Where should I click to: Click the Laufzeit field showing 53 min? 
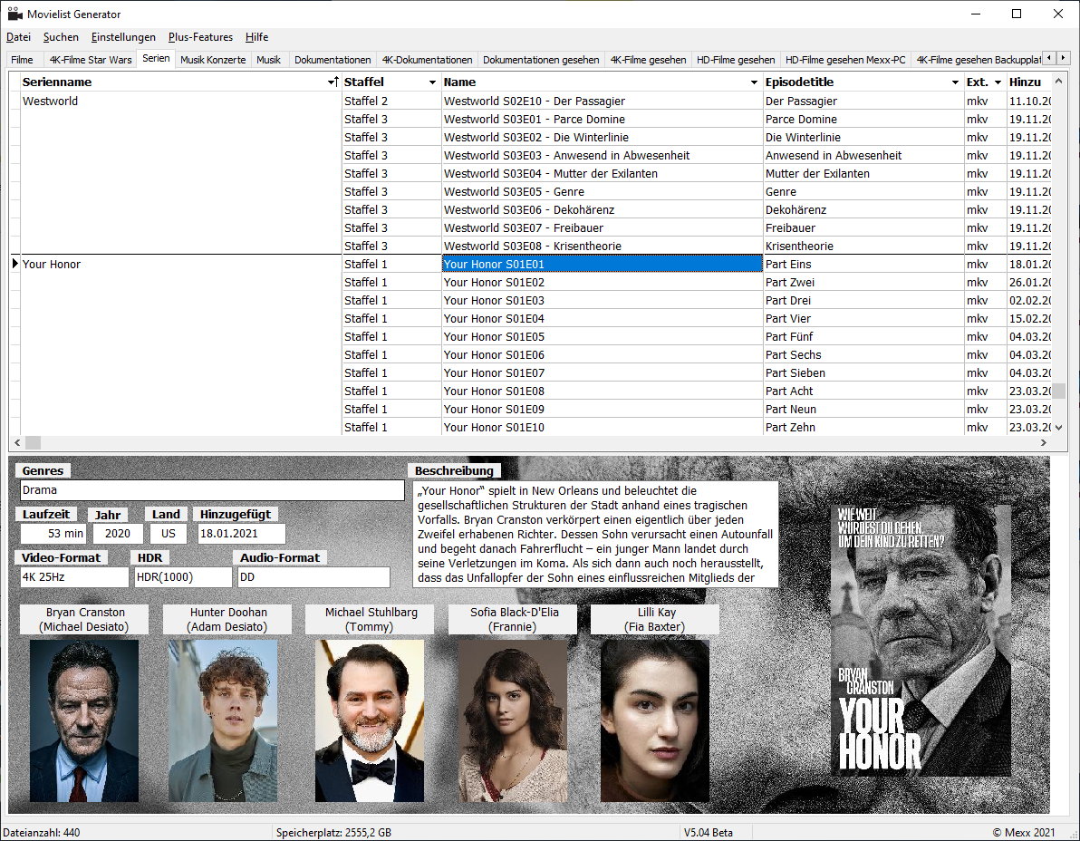(x=53, y=534)
